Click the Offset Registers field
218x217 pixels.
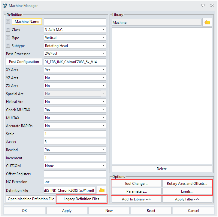tap(75, 174)
